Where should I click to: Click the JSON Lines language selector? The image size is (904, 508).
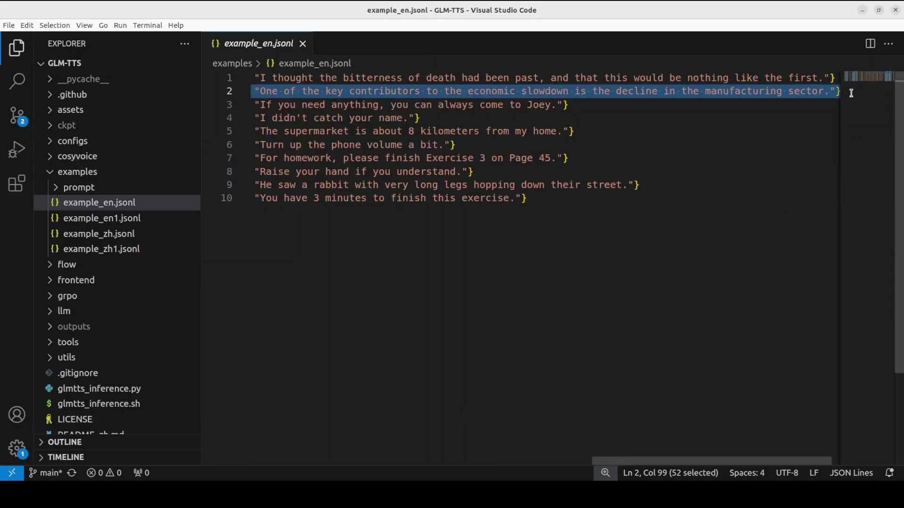click(851, 473)
